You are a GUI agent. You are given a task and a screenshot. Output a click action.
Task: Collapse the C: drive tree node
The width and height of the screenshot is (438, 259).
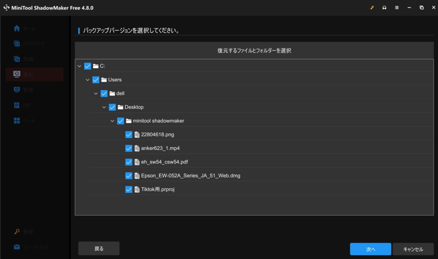tap(80, 66)
